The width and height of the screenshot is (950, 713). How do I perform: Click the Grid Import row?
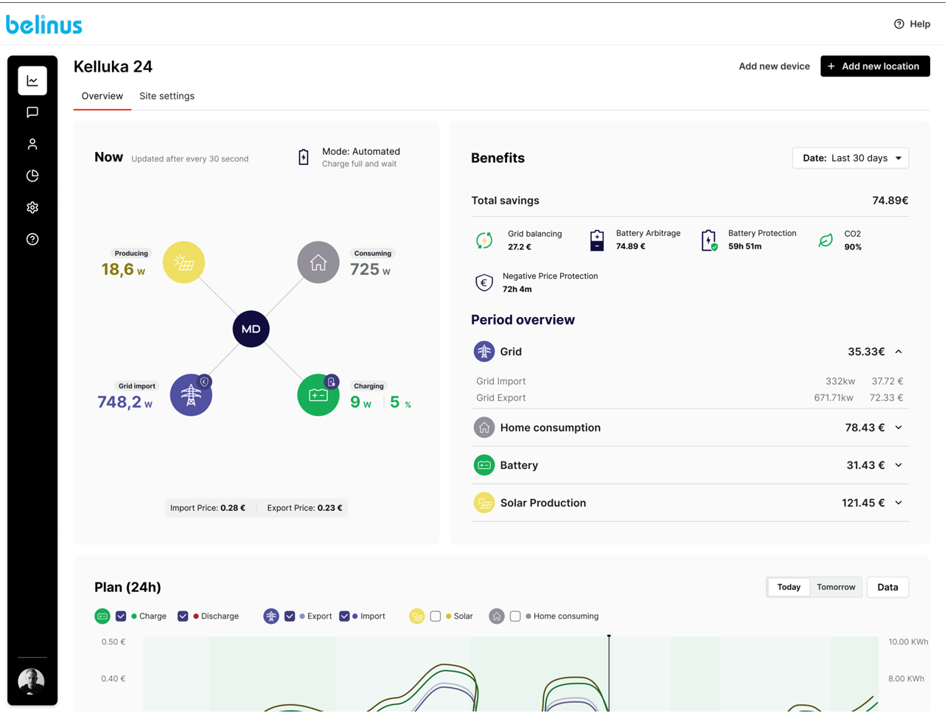690,381
